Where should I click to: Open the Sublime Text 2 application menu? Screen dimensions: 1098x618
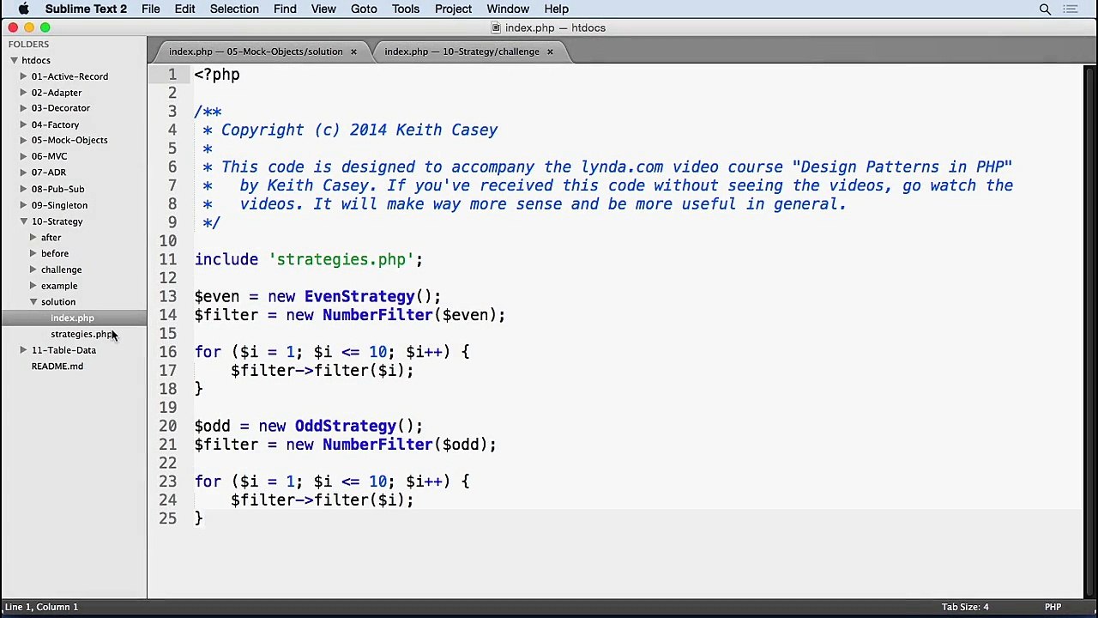[86, 9]
